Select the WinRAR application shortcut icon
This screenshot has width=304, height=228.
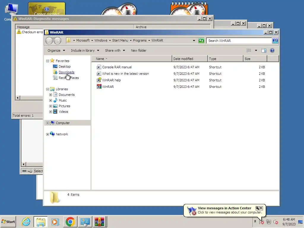[99, 87]
